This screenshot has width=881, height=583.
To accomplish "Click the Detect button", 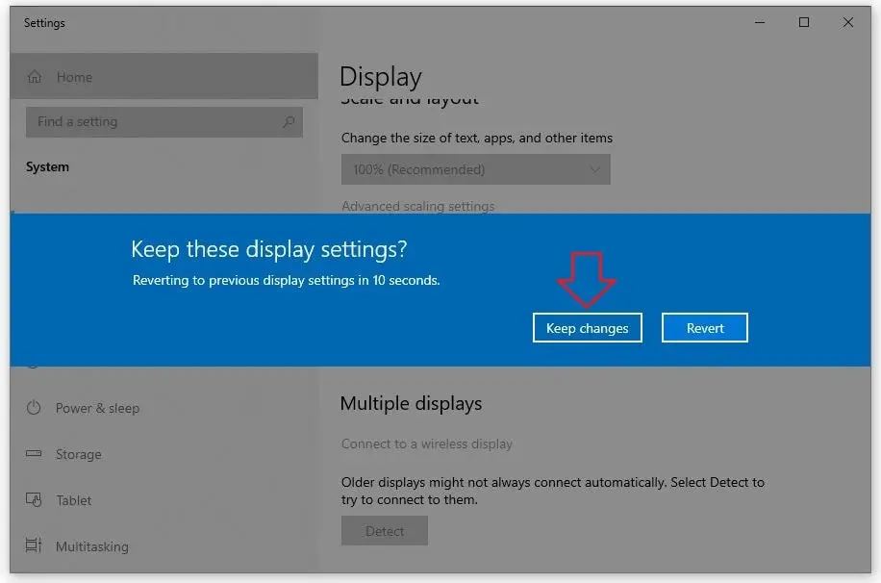I will 384,531.
